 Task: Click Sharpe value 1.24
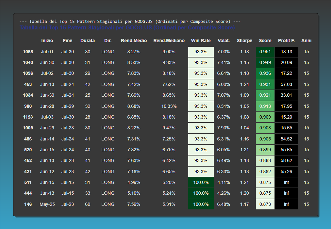244,84
